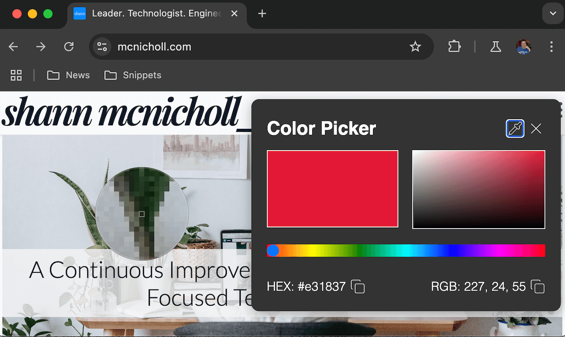Click the Chrome experiments flask icon
This screenshot has height=337, width=565.
coord(496,47)
